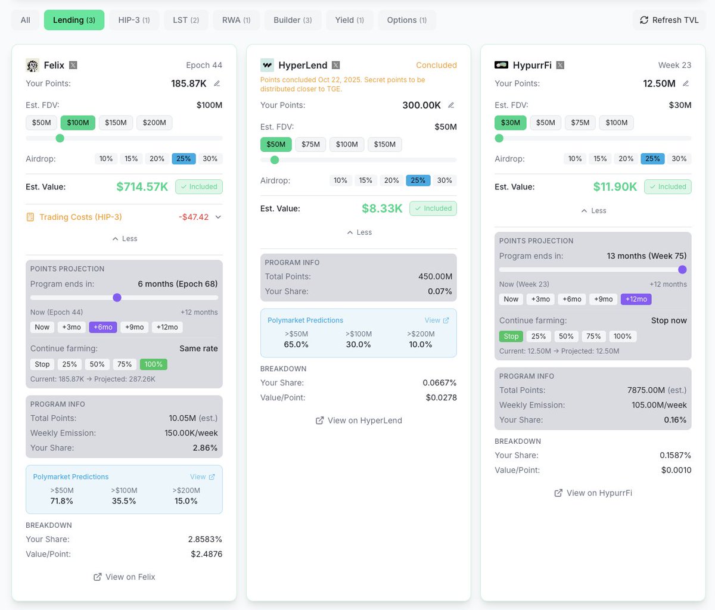Select $75M FDV for HyperLend
Viewport: 715px width, 610px height.
311,144
